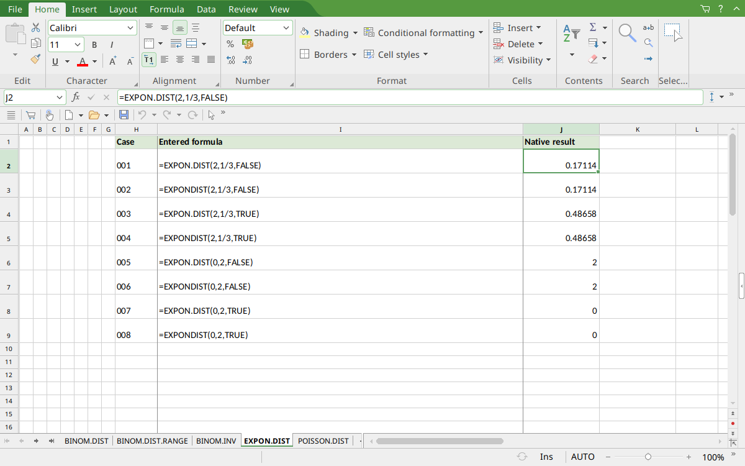Screen dimensions: 745x466
Task: Open the font size 11 dropdown
Action: click(78, 45)
